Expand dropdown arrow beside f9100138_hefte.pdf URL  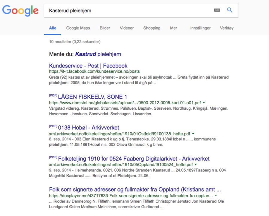click(193, 133)
